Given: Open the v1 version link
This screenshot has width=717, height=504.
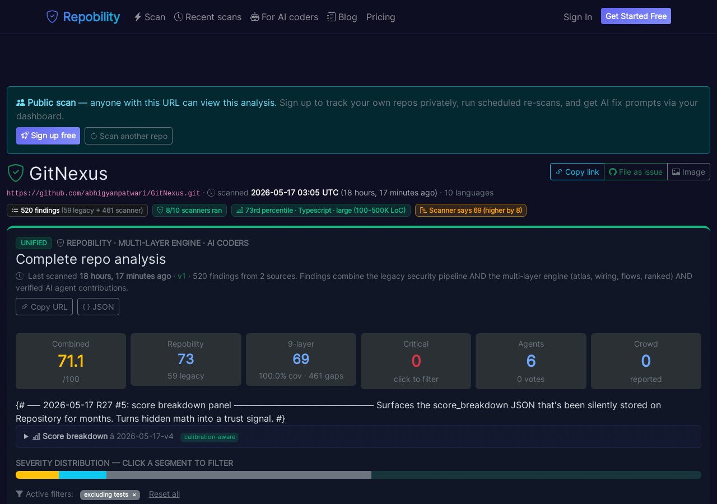Looking at the screenshot, I should coord(181,276).
